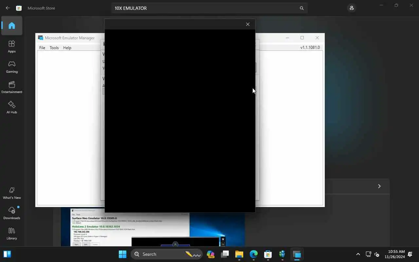Screen dimensions: 419x262
Task: Open the notifications bell icon
Action: [x=410, y=254]
